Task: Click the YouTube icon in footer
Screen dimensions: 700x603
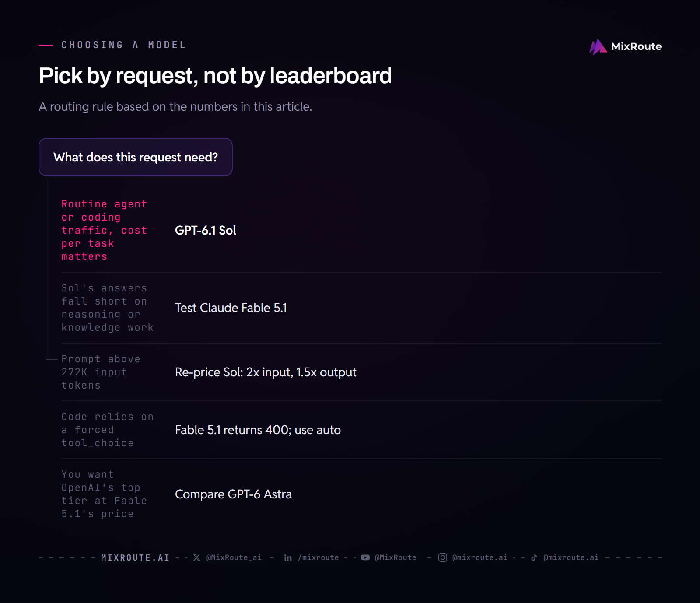Action: [365, 557]
